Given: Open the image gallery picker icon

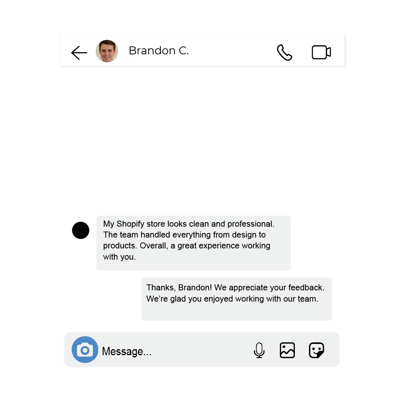Looking at the screenshot, I should click(287, 350).
